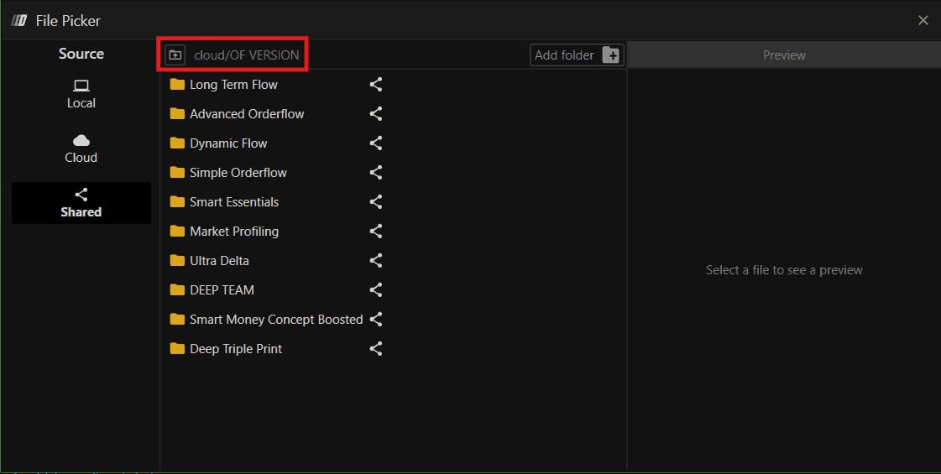Viewport: 941px width, 474px height.
Task: Click folder icon beside Advanced Orderflow
Action: click(177, 114)
